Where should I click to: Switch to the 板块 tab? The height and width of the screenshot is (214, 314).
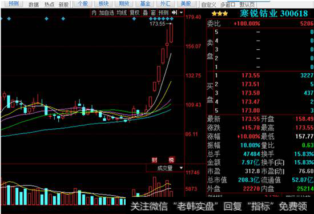[103, 3]
